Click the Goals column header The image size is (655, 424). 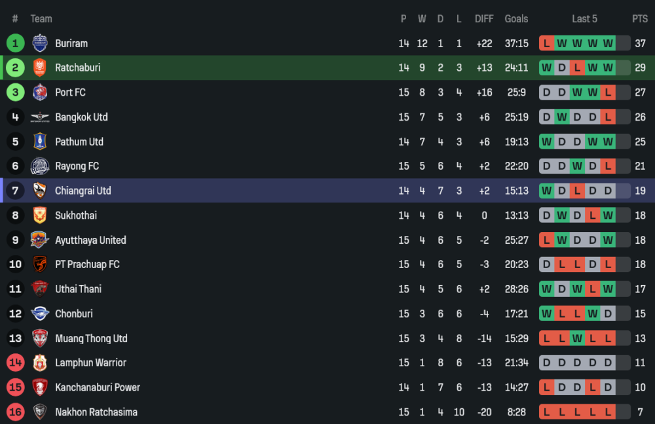(x=516, y=19)
